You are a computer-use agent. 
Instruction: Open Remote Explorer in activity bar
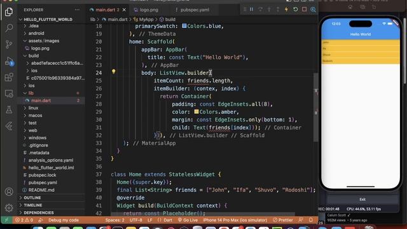click(x=9, y=94)
